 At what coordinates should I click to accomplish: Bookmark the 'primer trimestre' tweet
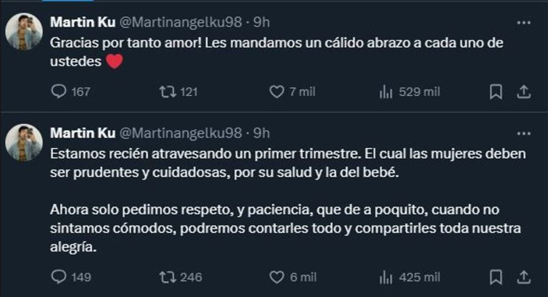(x=496, y=277)
